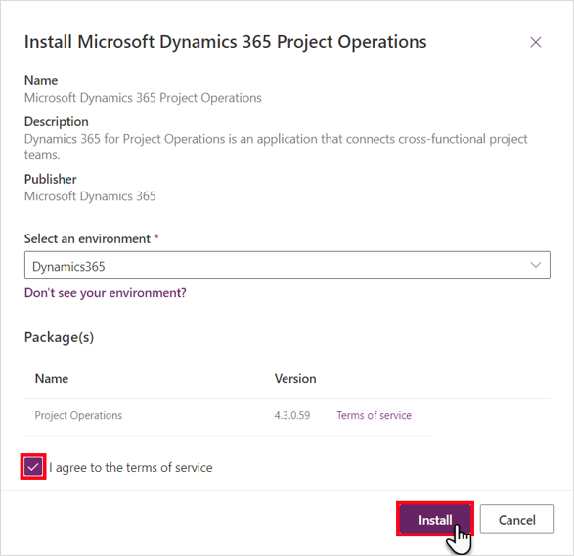Click the Version column header
The height and width of the screenshot is (556, 574).
coord(295,378)
